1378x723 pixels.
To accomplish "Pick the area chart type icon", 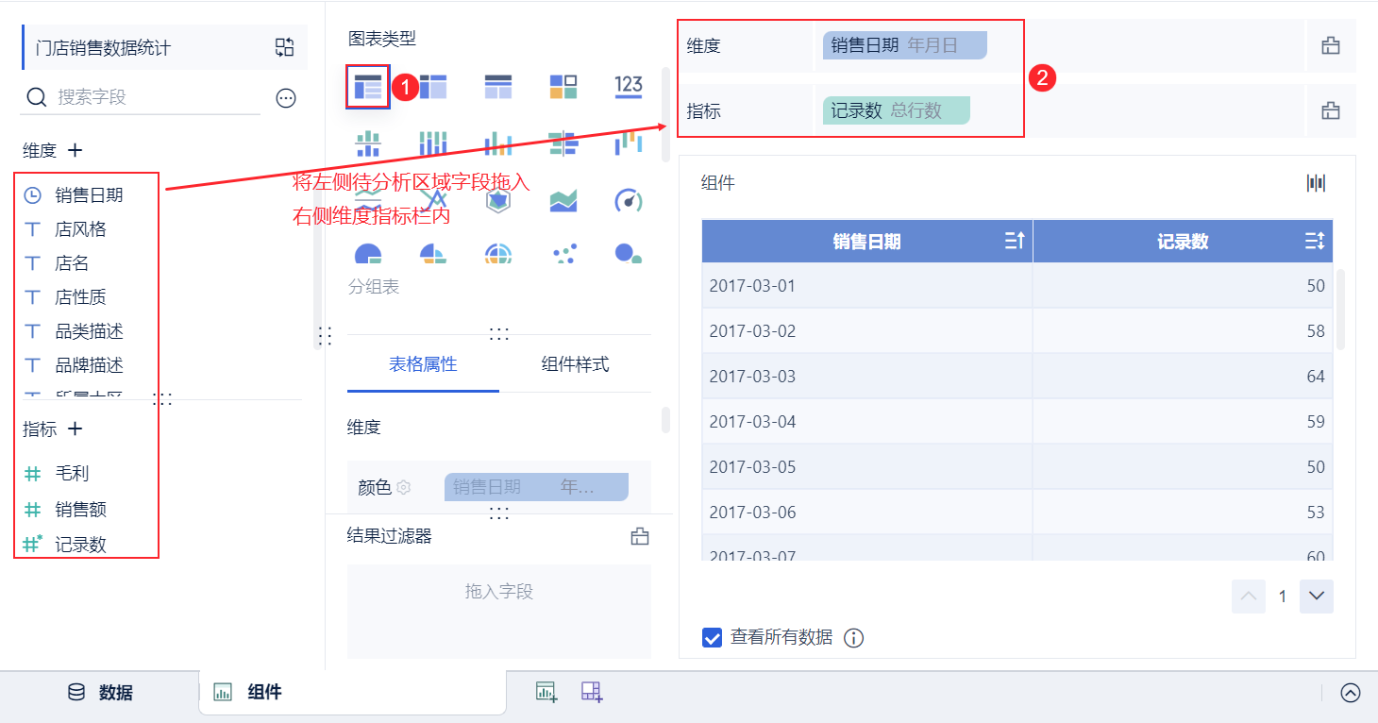I will click(x=563, y=200).
